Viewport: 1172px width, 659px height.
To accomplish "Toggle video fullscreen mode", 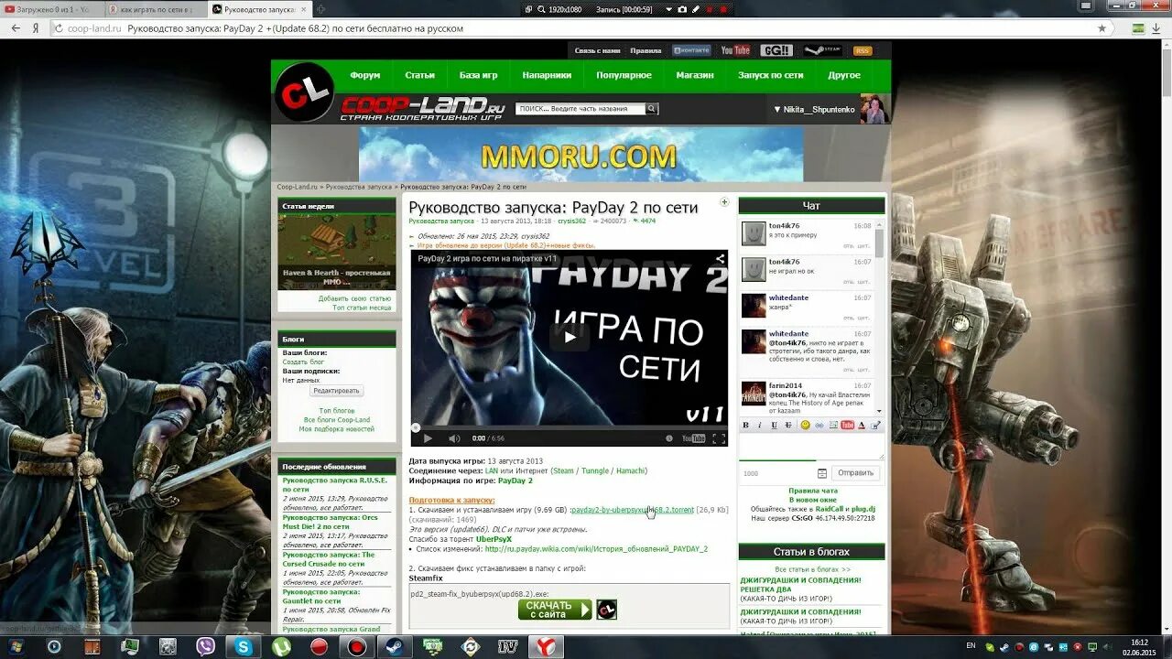I will pos(719,438).
